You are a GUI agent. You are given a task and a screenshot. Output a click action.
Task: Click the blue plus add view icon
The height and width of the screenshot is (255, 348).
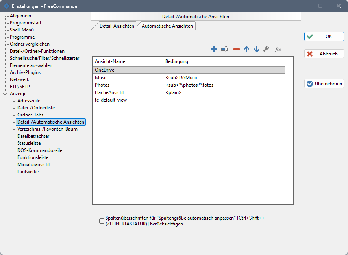tap(214, 49)
